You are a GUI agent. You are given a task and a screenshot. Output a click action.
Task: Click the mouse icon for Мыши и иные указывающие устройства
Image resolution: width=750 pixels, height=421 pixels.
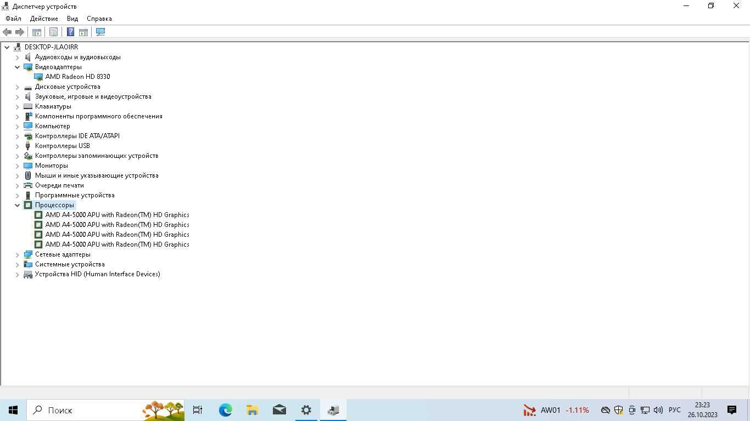coord(28,175)
